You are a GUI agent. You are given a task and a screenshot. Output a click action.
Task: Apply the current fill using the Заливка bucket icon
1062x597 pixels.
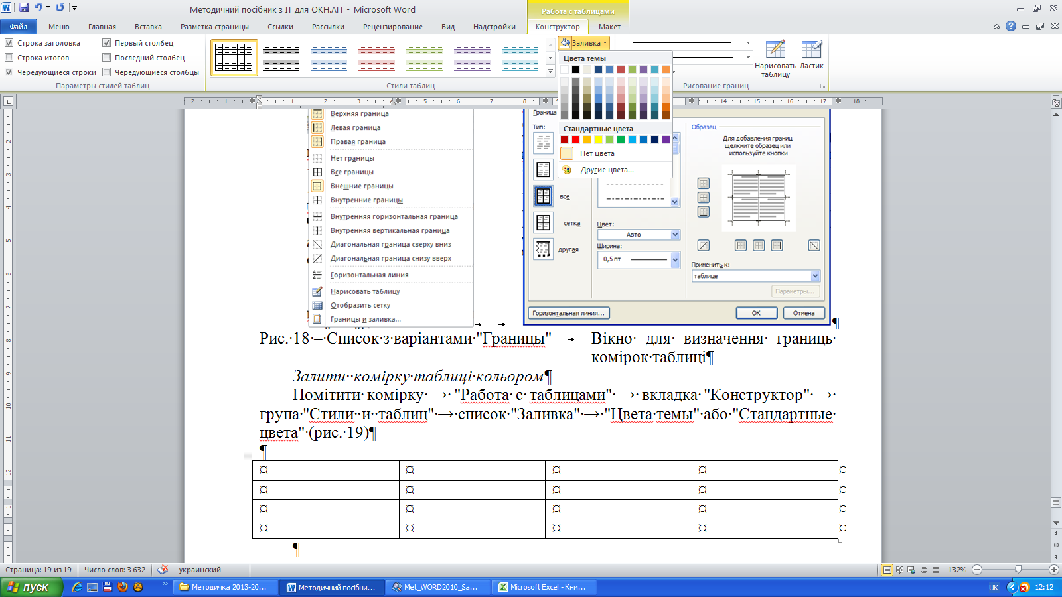(x=566, y=43)
